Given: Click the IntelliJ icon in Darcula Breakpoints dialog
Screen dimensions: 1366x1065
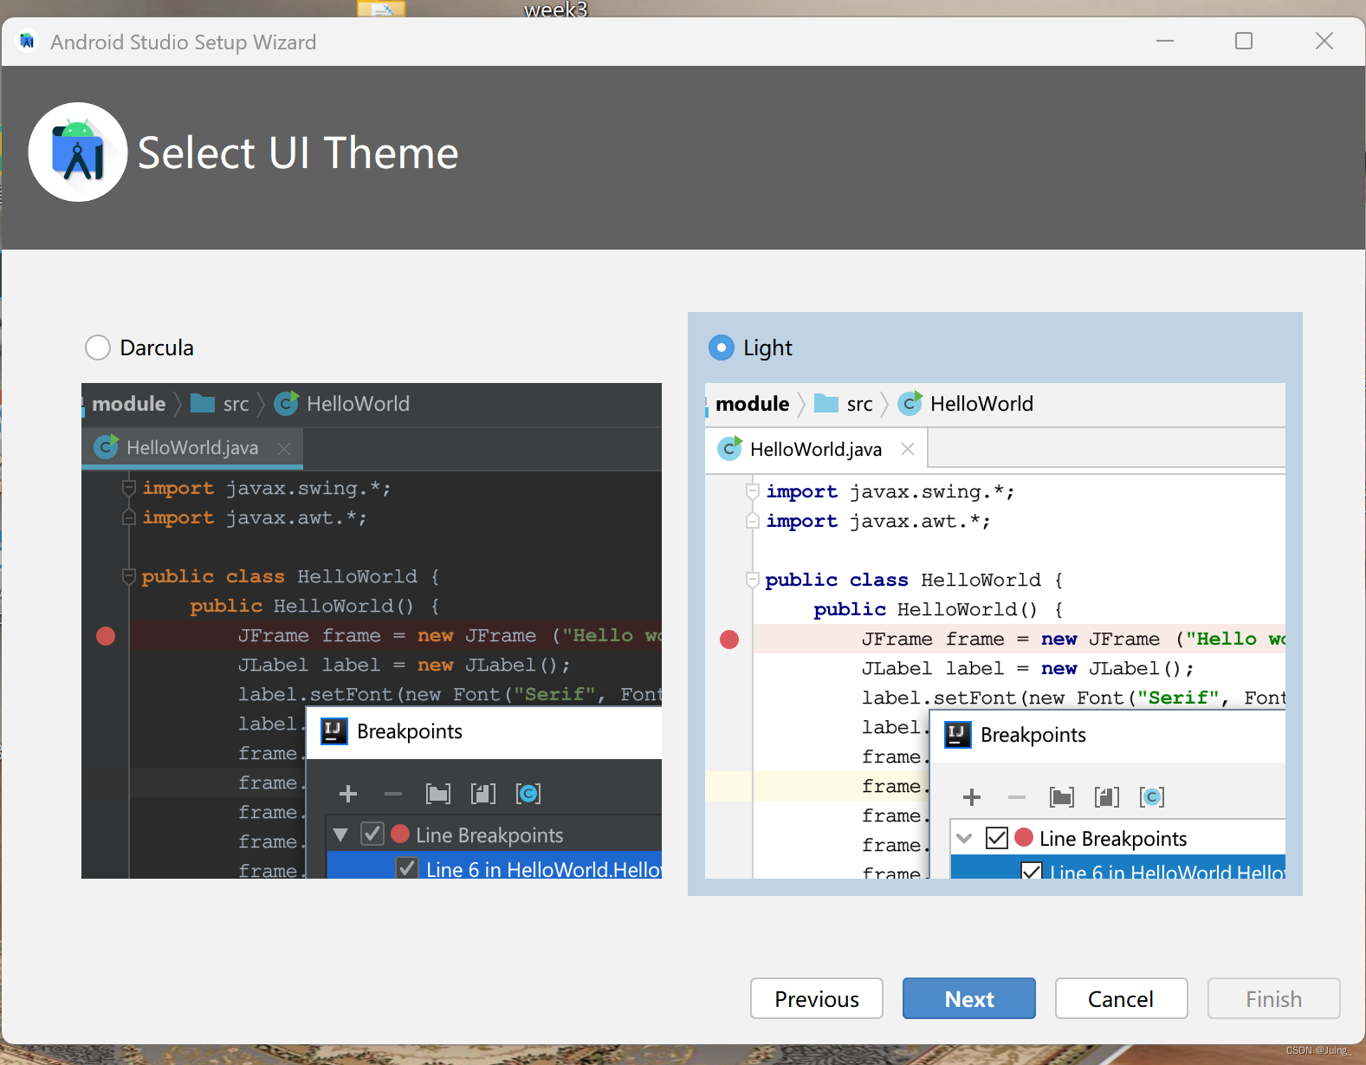Looking at the screenshot, I should point(334,731).
